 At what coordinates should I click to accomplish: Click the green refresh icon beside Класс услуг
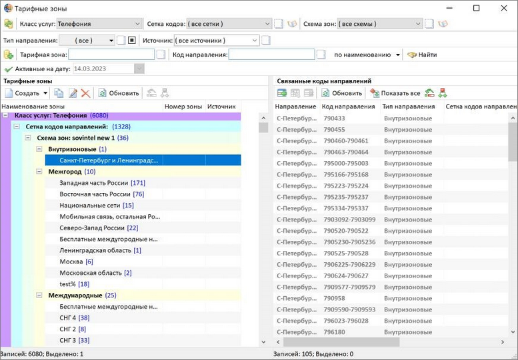(x=8, y=24)
